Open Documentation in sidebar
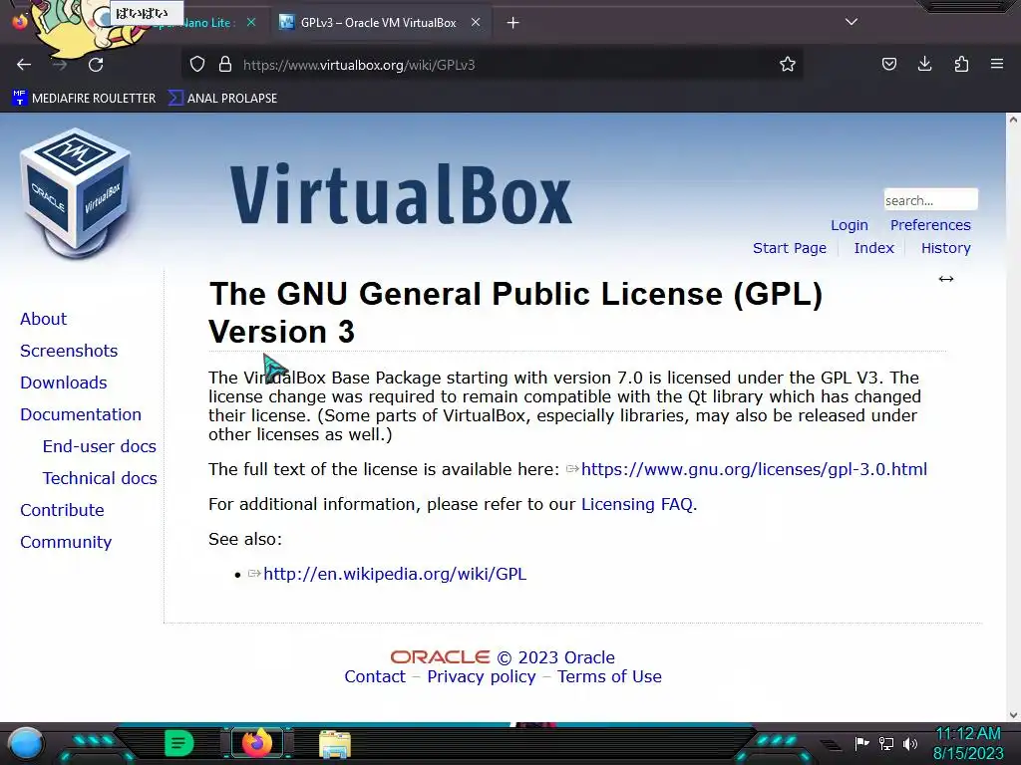The width and height of the screenshot is (1021, 765). pyautogui.click(x=81, y=415)
